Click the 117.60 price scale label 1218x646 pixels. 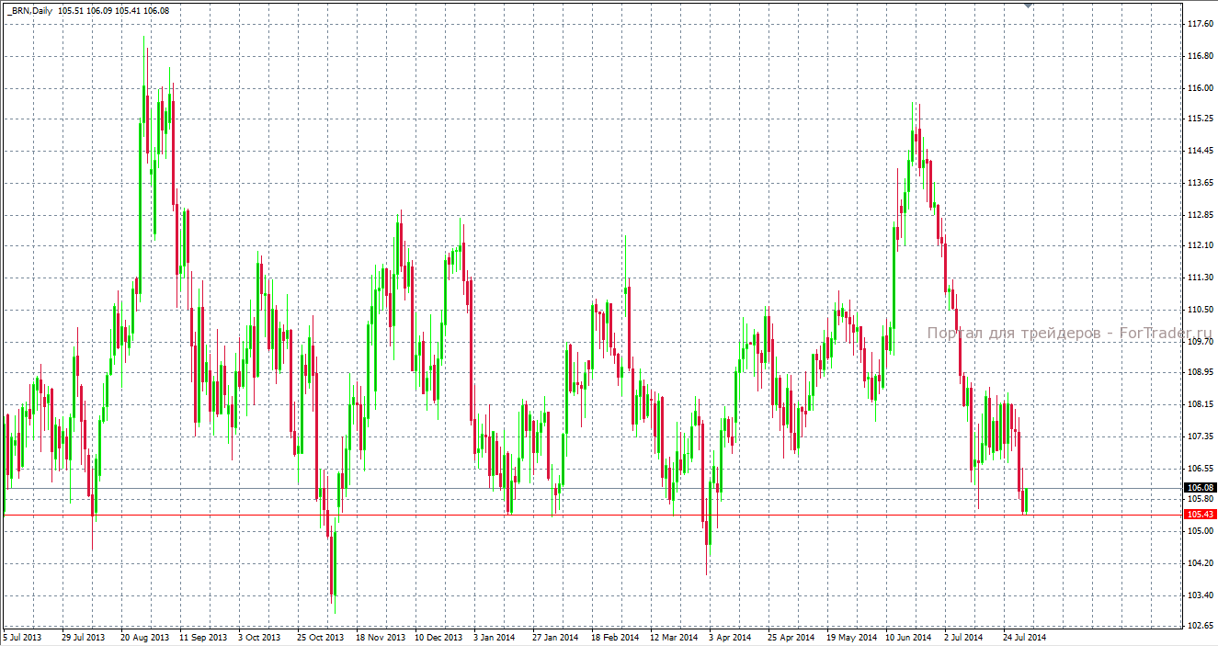pos(1200,25)
